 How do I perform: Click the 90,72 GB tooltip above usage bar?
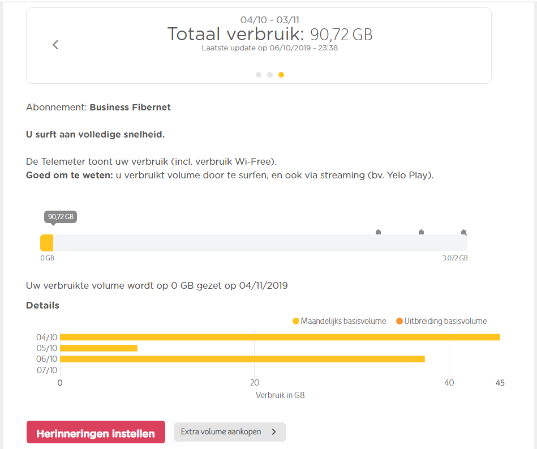61,217
